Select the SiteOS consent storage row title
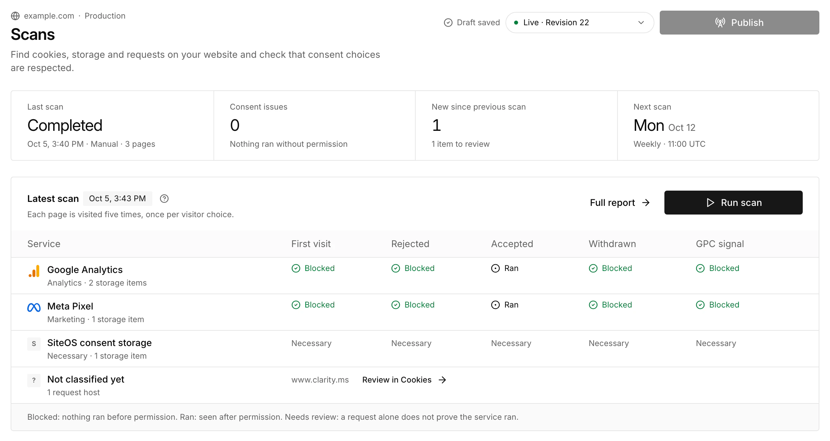This screenshot has width=830, height=441. click(x=99, y=343)
